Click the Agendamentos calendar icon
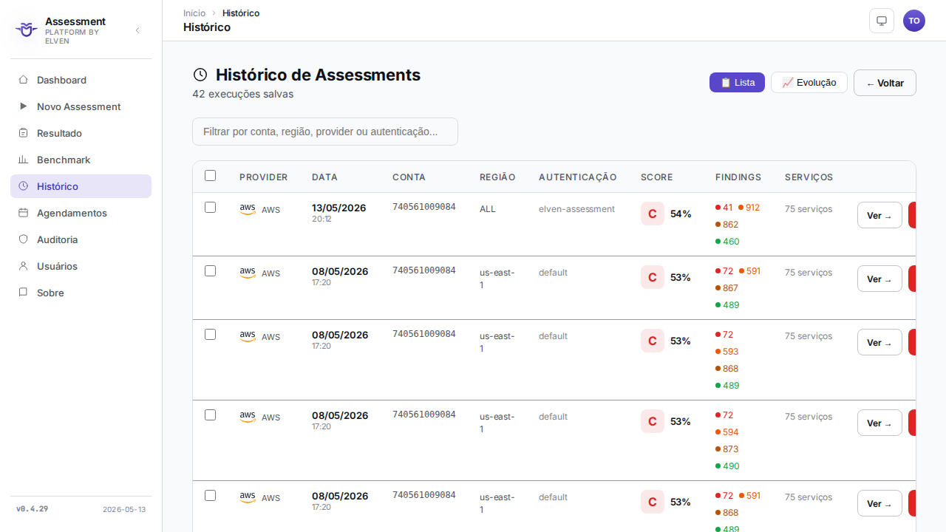The height and width of the screenshot is (532, 946). point(23,213)
